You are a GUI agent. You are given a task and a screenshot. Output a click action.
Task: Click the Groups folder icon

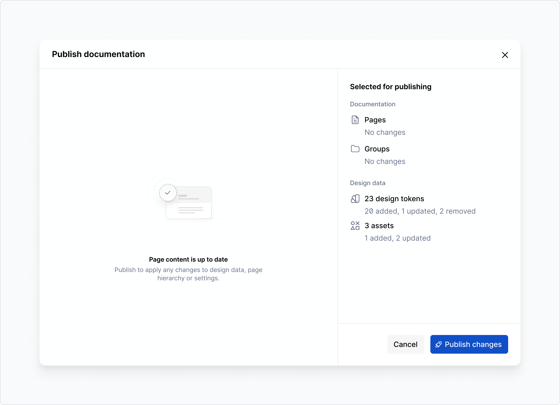[355, 149]
